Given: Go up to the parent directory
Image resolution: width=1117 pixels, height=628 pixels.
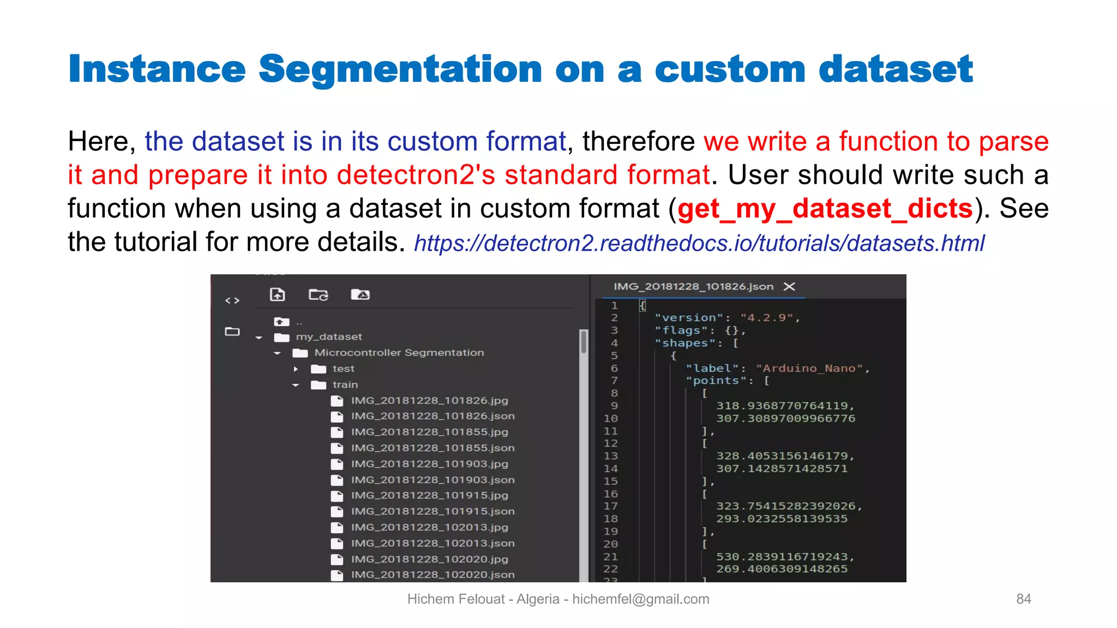Looking at the screenshot, I should tap(281, 322).
